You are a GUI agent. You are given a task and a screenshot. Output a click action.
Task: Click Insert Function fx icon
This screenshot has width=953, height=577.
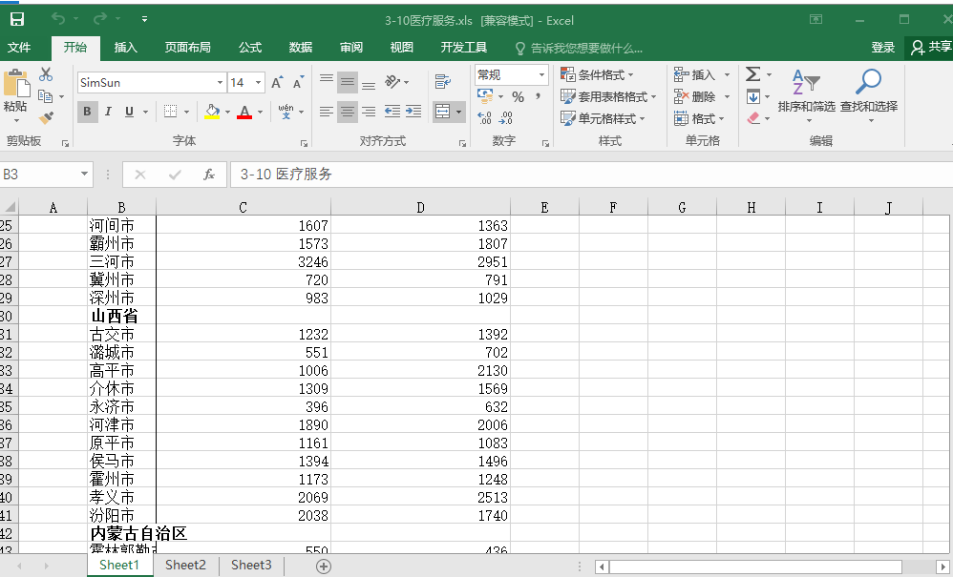pyautogui.click(x=208, y=175)
